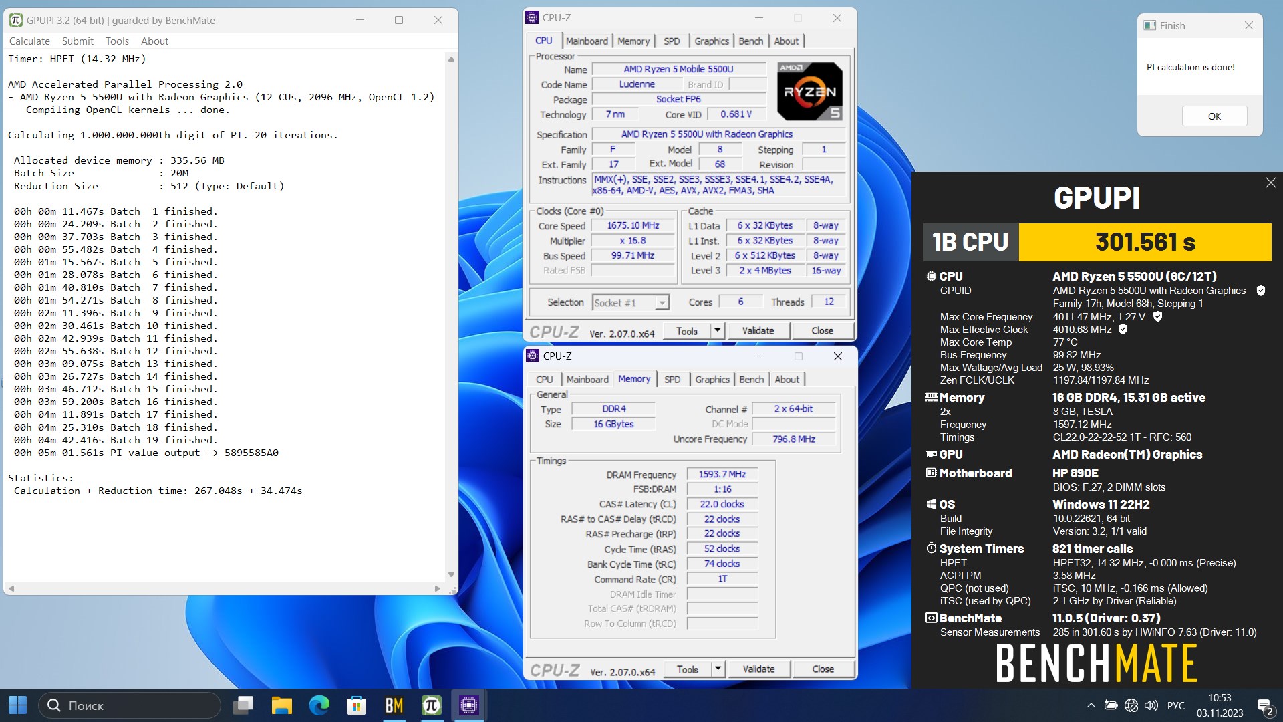Open the battery status tray icon

(1111, 705)
